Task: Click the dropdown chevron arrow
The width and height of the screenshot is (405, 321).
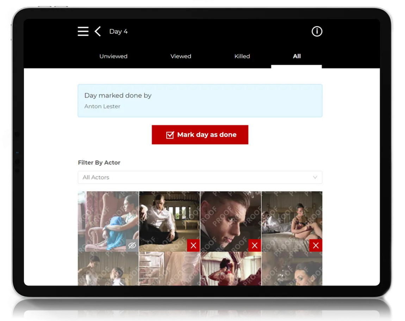Action: 315,177
